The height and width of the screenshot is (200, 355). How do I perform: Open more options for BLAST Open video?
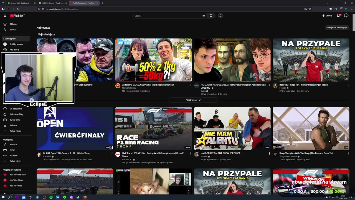tap(112, 153)
